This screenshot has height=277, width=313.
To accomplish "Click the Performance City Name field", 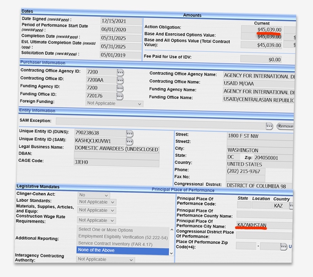I will pos(264,225).
